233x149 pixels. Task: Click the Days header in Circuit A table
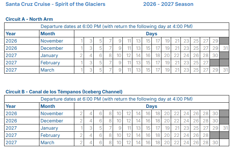click(151, 34)
